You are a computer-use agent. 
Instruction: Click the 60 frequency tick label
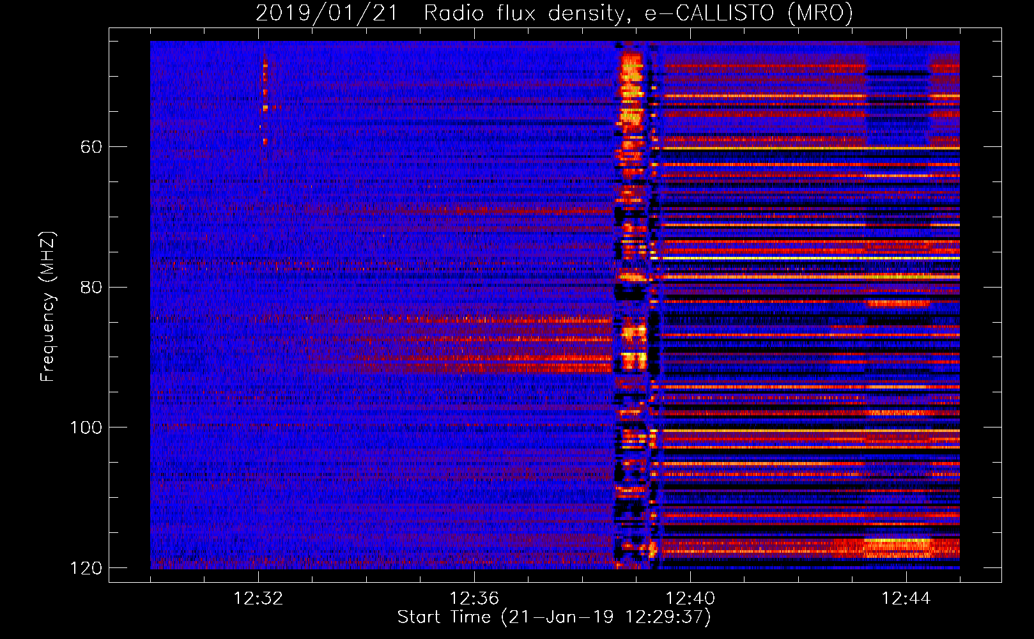click(91, 147)
